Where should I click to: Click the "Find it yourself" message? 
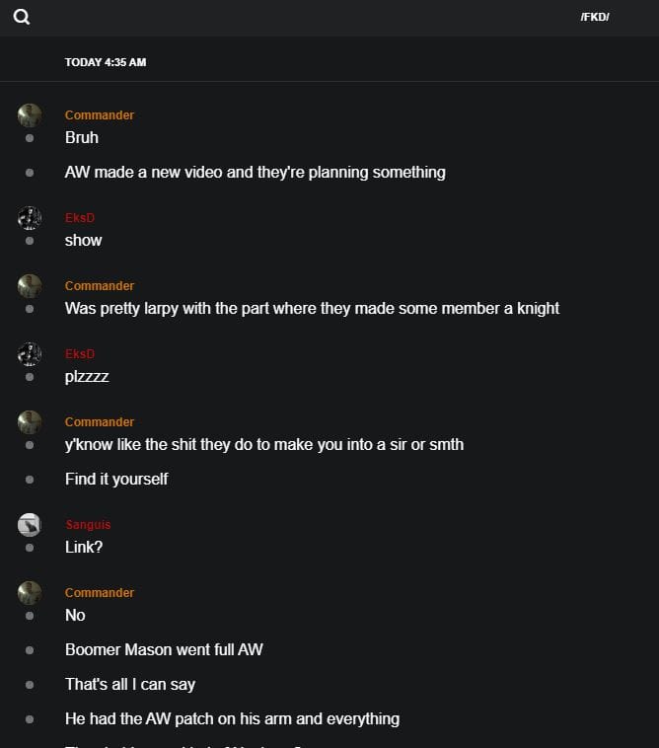[116, 480]
